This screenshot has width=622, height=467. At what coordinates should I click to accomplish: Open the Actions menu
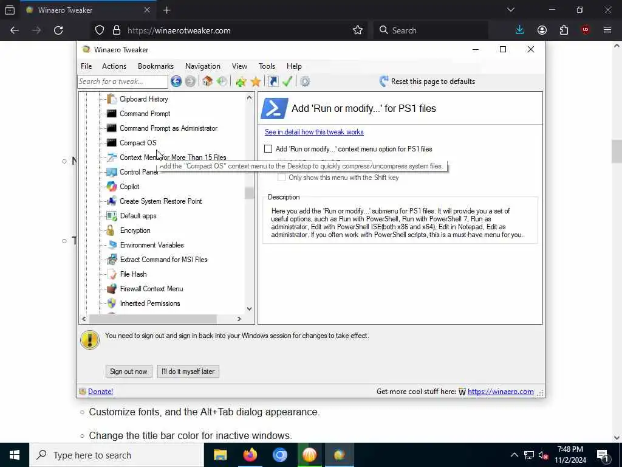(114, 66)
